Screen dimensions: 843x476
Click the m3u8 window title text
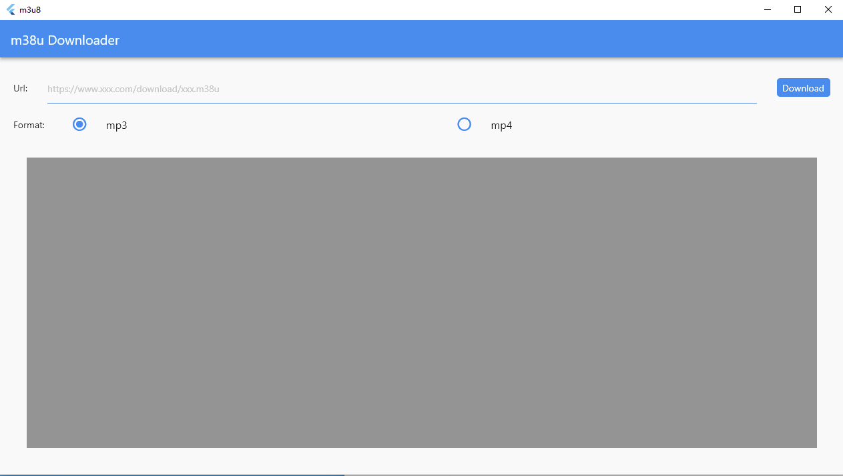pyautogui.click(x=31, y=9)
